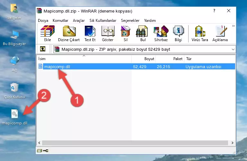Screen dimensions: 247x161
Task: Click the 52,429 size value
Action: pyautogui.click(x=140, y=67)
